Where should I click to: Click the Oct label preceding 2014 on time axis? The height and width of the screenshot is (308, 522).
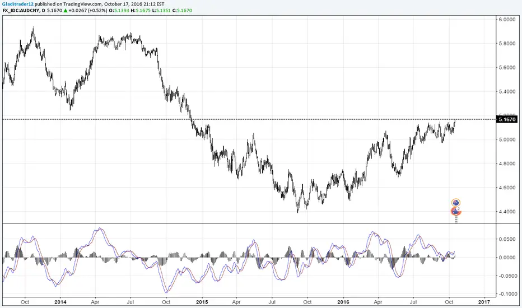(25, 302)
